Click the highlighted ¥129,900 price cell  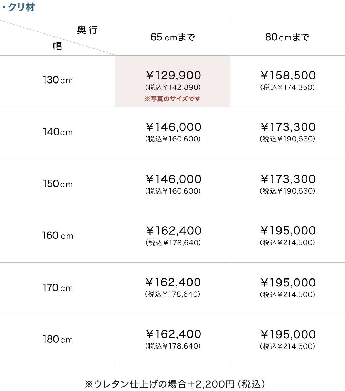tap(172, 76)
